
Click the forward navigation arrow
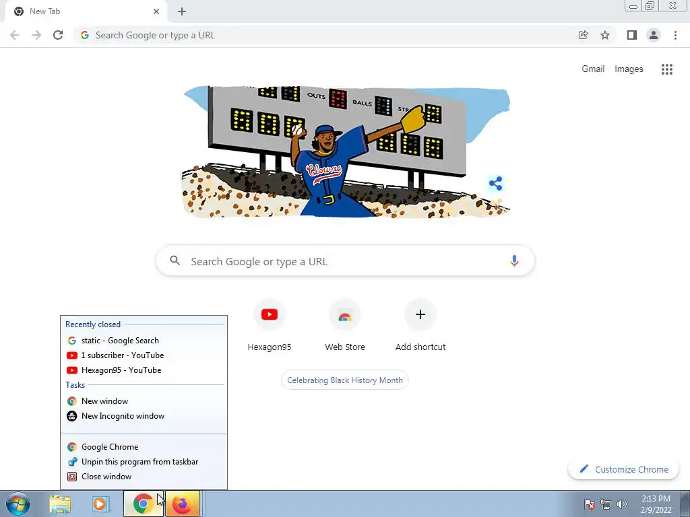pyautogui.click(x=36, y=35)
